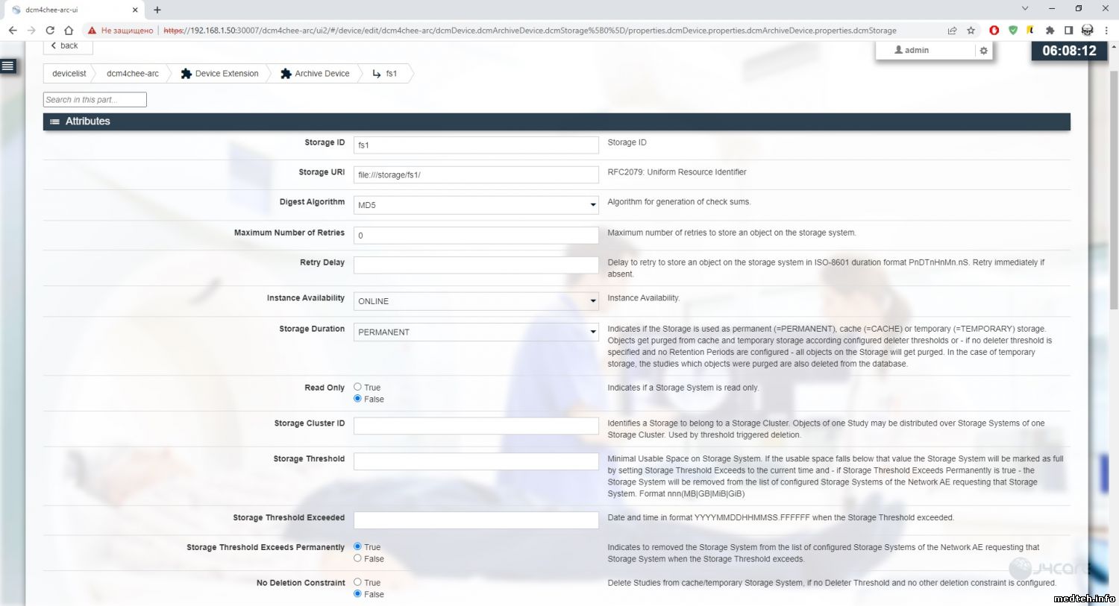The width and height of the screenshot is (1119, 606).
Task: Set Storage Threshold Exceeds Permanently to False
Action: [x=357, y=558]
